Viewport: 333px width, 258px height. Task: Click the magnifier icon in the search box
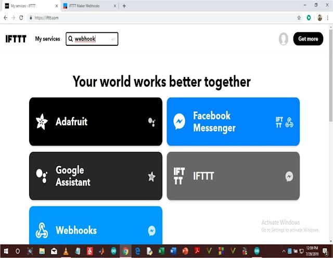tap(71, 38)
